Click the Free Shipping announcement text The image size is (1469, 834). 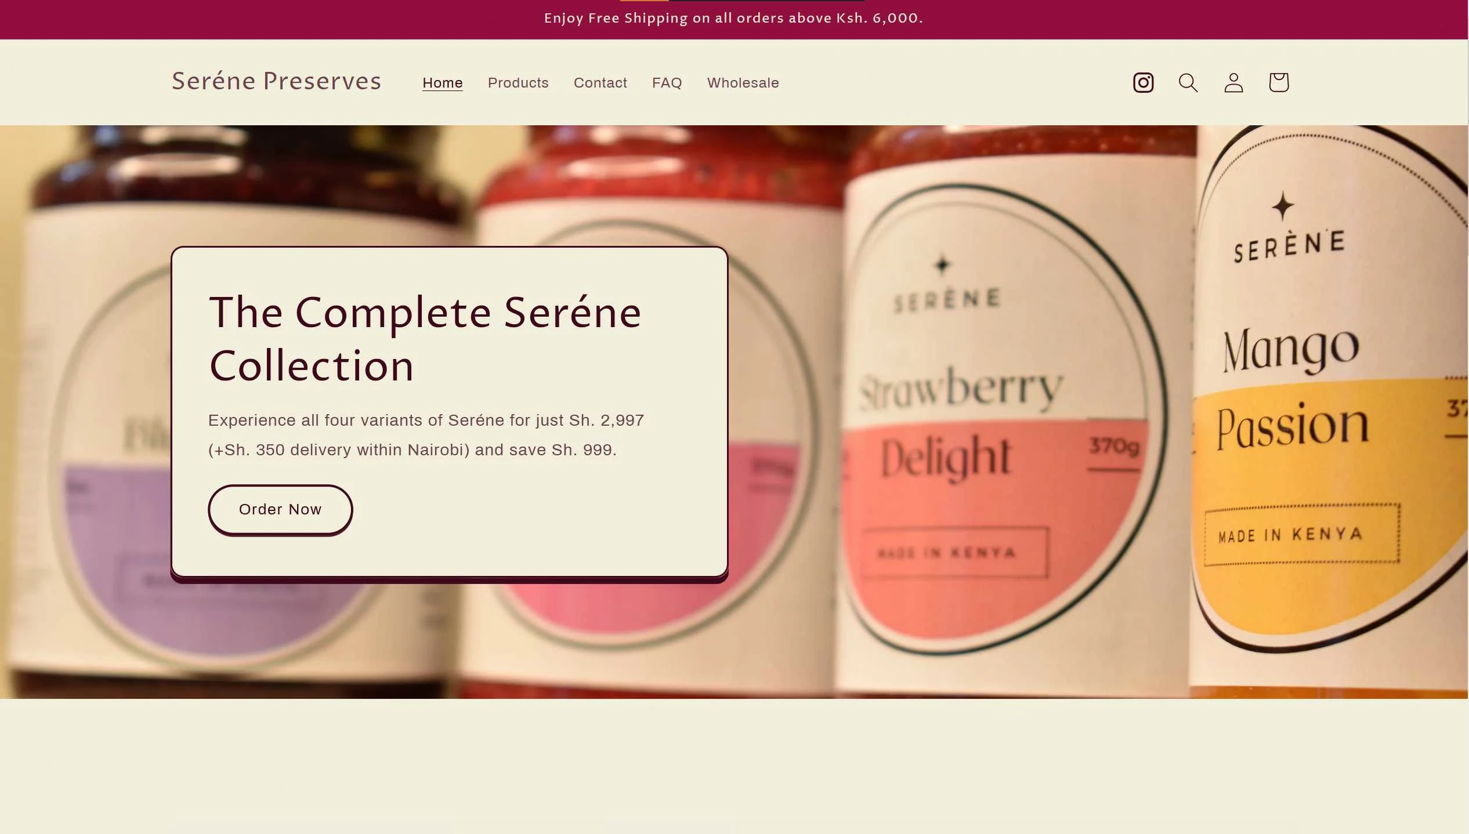(733, 19)
